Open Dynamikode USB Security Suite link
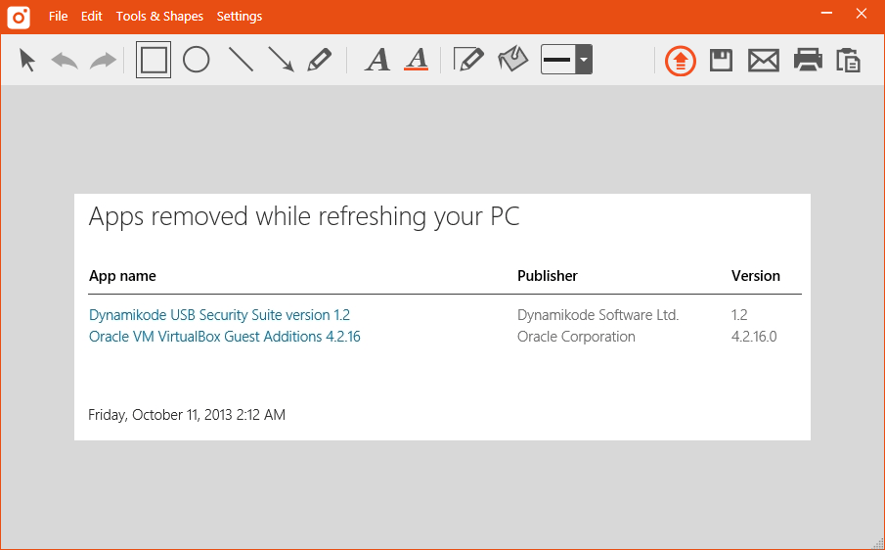 (x=220, y=314)
